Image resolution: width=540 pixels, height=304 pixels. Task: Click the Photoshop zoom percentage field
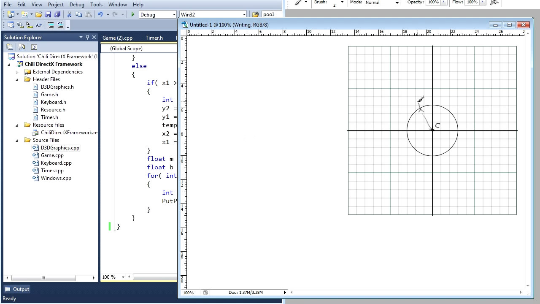(x=191, y=292)
